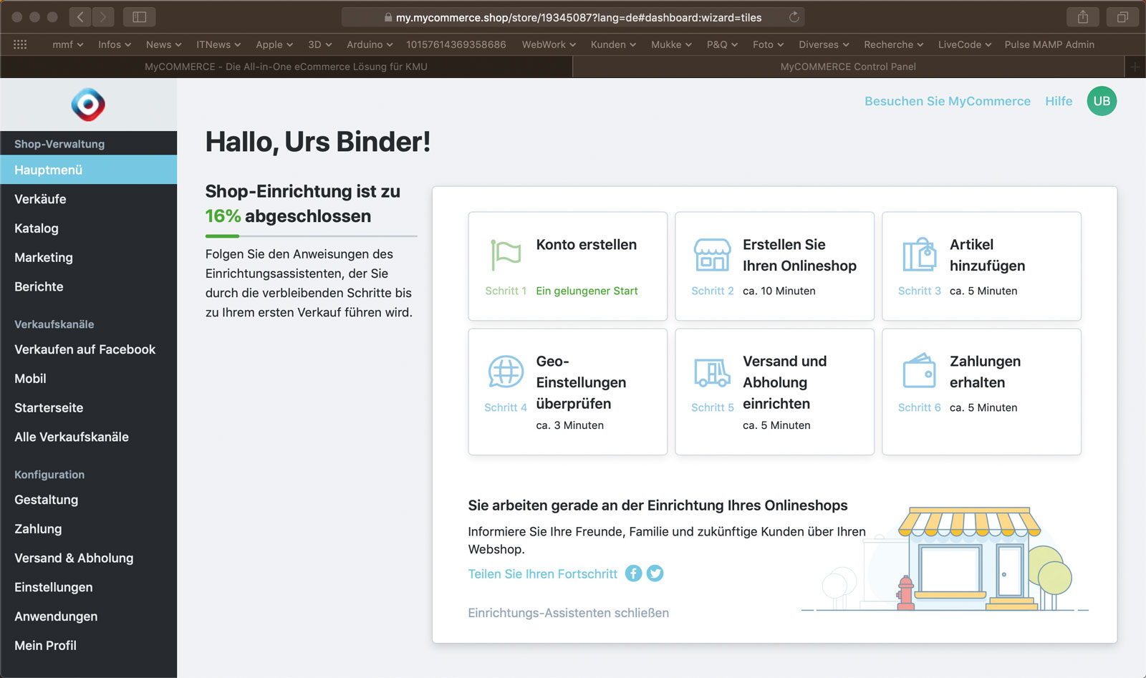Expand the 3D bookmarks folder
This screenshot has height=678, width=1146.
320,44
